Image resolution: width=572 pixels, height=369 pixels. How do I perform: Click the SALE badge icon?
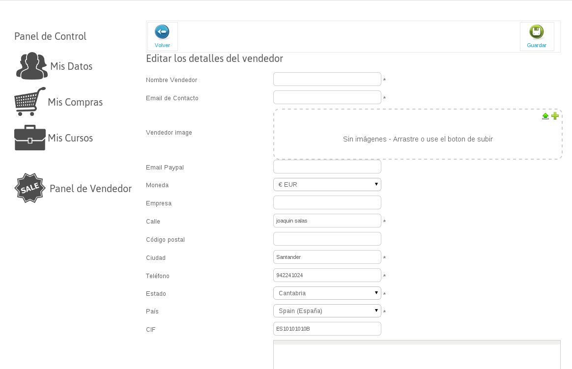[x=30, y=188]
